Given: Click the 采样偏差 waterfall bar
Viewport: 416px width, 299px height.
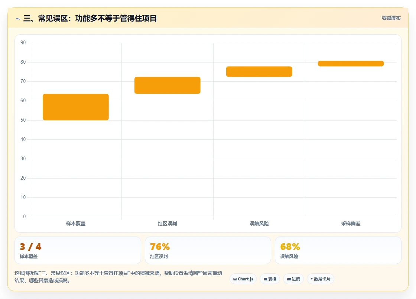Looking at the screenshot, I should point(351,64).
